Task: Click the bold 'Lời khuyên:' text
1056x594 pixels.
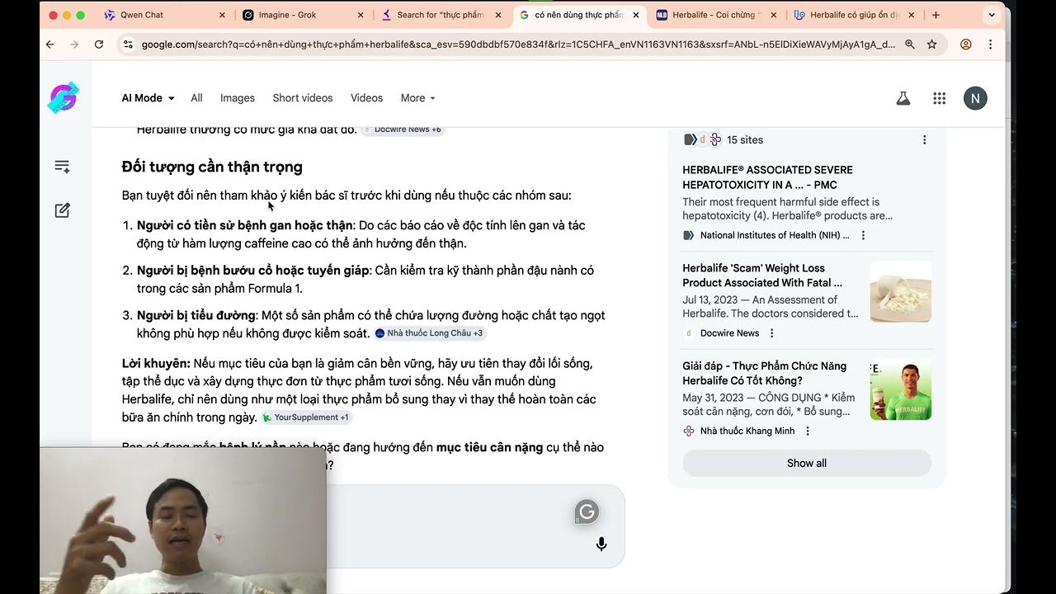Action: pyautogui.click(x=156, y=363)
